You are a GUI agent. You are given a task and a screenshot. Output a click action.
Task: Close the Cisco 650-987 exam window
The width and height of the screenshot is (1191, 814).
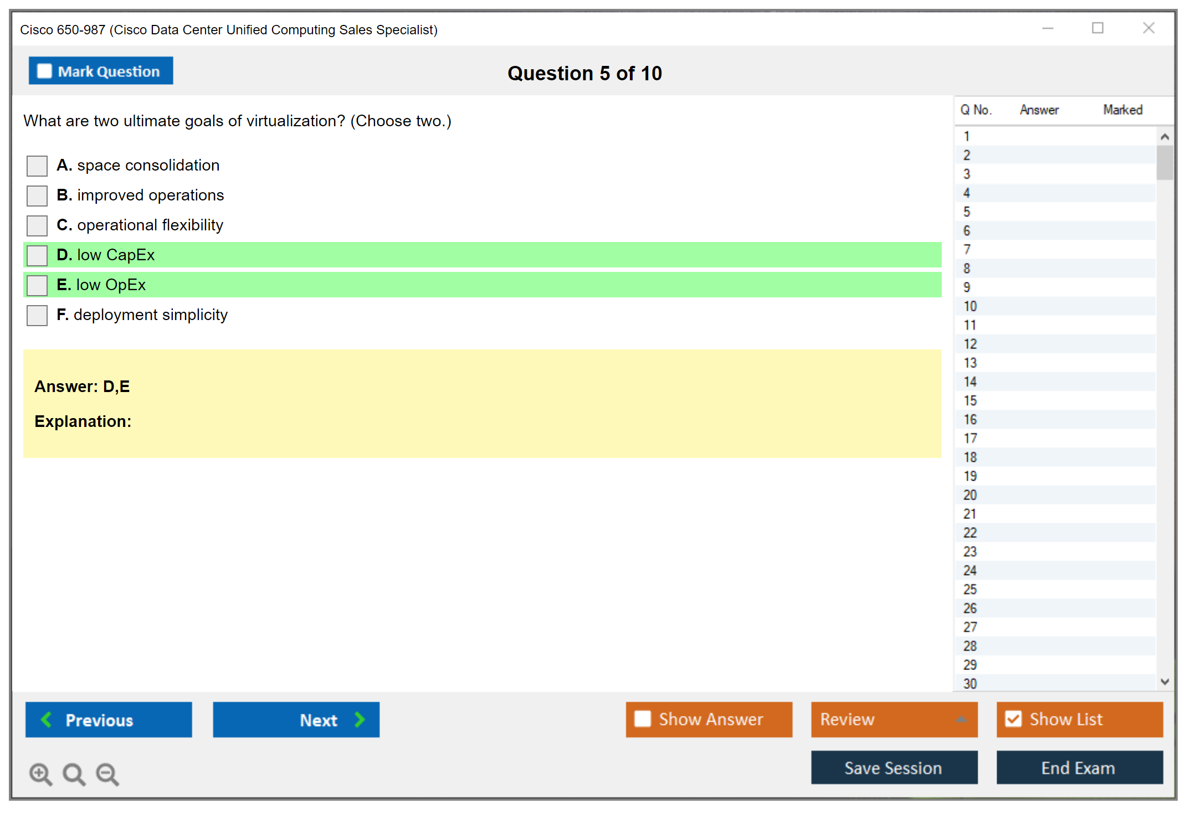coord(1148,28)
